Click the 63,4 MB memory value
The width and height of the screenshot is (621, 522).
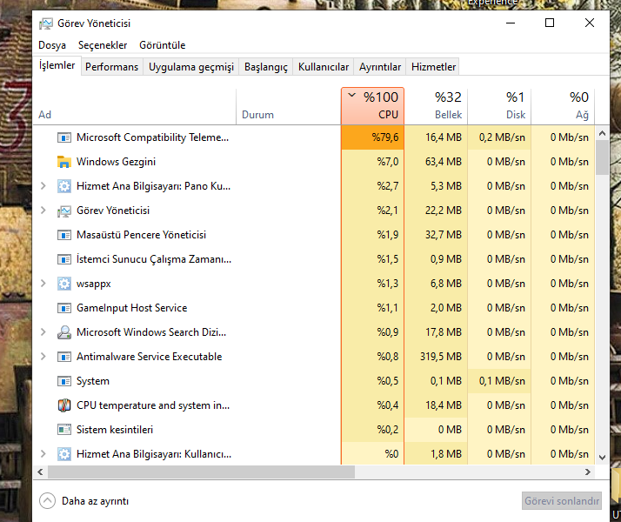[444, 162]
